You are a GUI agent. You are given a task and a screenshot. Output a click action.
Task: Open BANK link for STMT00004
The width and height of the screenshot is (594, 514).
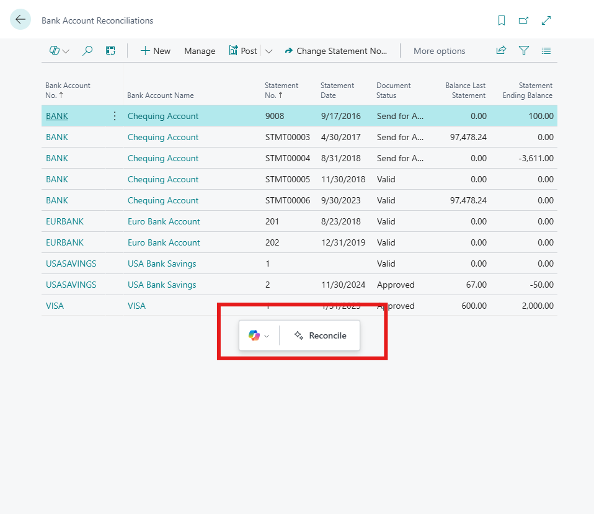[57, 158]
